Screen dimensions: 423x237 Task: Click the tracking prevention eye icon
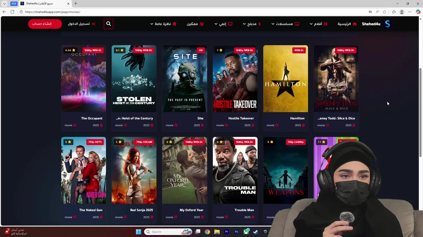point(370,12)
